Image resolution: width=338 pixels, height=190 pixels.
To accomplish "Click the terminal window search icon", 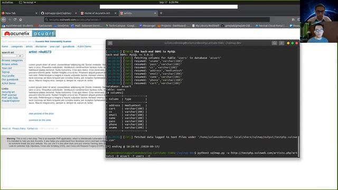I will point(274,43).
